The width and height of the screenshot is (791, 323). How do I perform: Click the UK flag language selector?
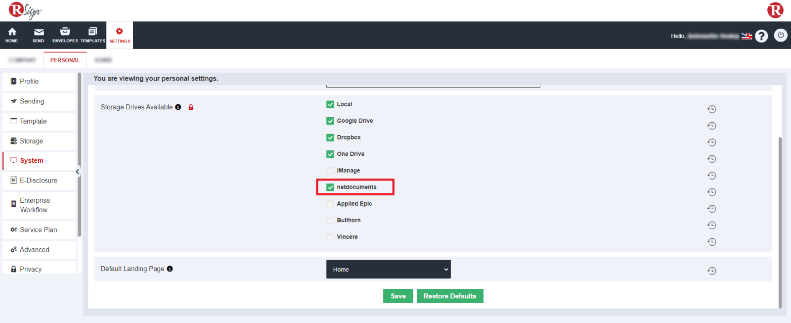coord(747,36)
